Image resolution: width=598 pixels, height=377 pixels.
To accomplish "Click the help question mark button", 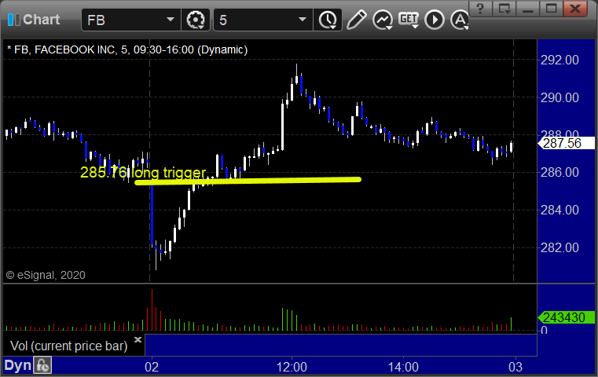I will tap(480, 8).
